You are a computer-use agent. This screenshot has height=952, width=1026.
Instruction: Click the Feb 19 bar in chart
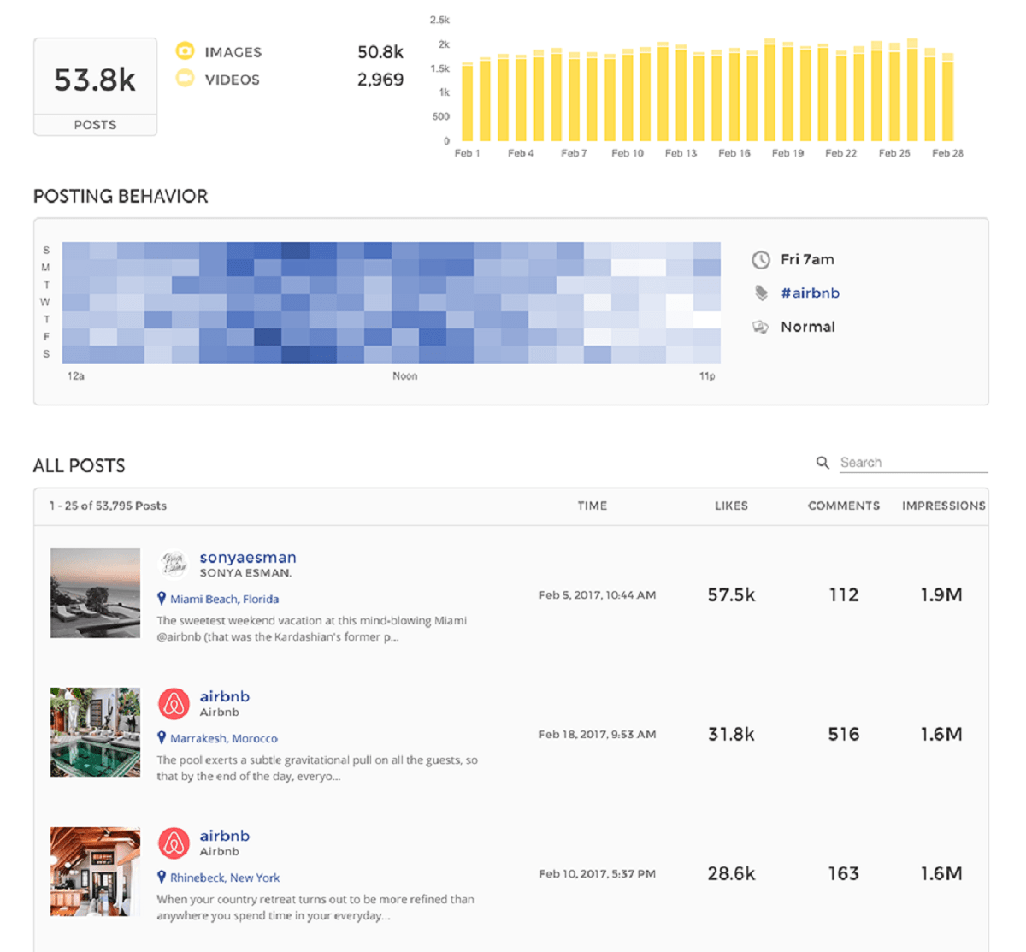pyautogui.click(x=787, y=92)
